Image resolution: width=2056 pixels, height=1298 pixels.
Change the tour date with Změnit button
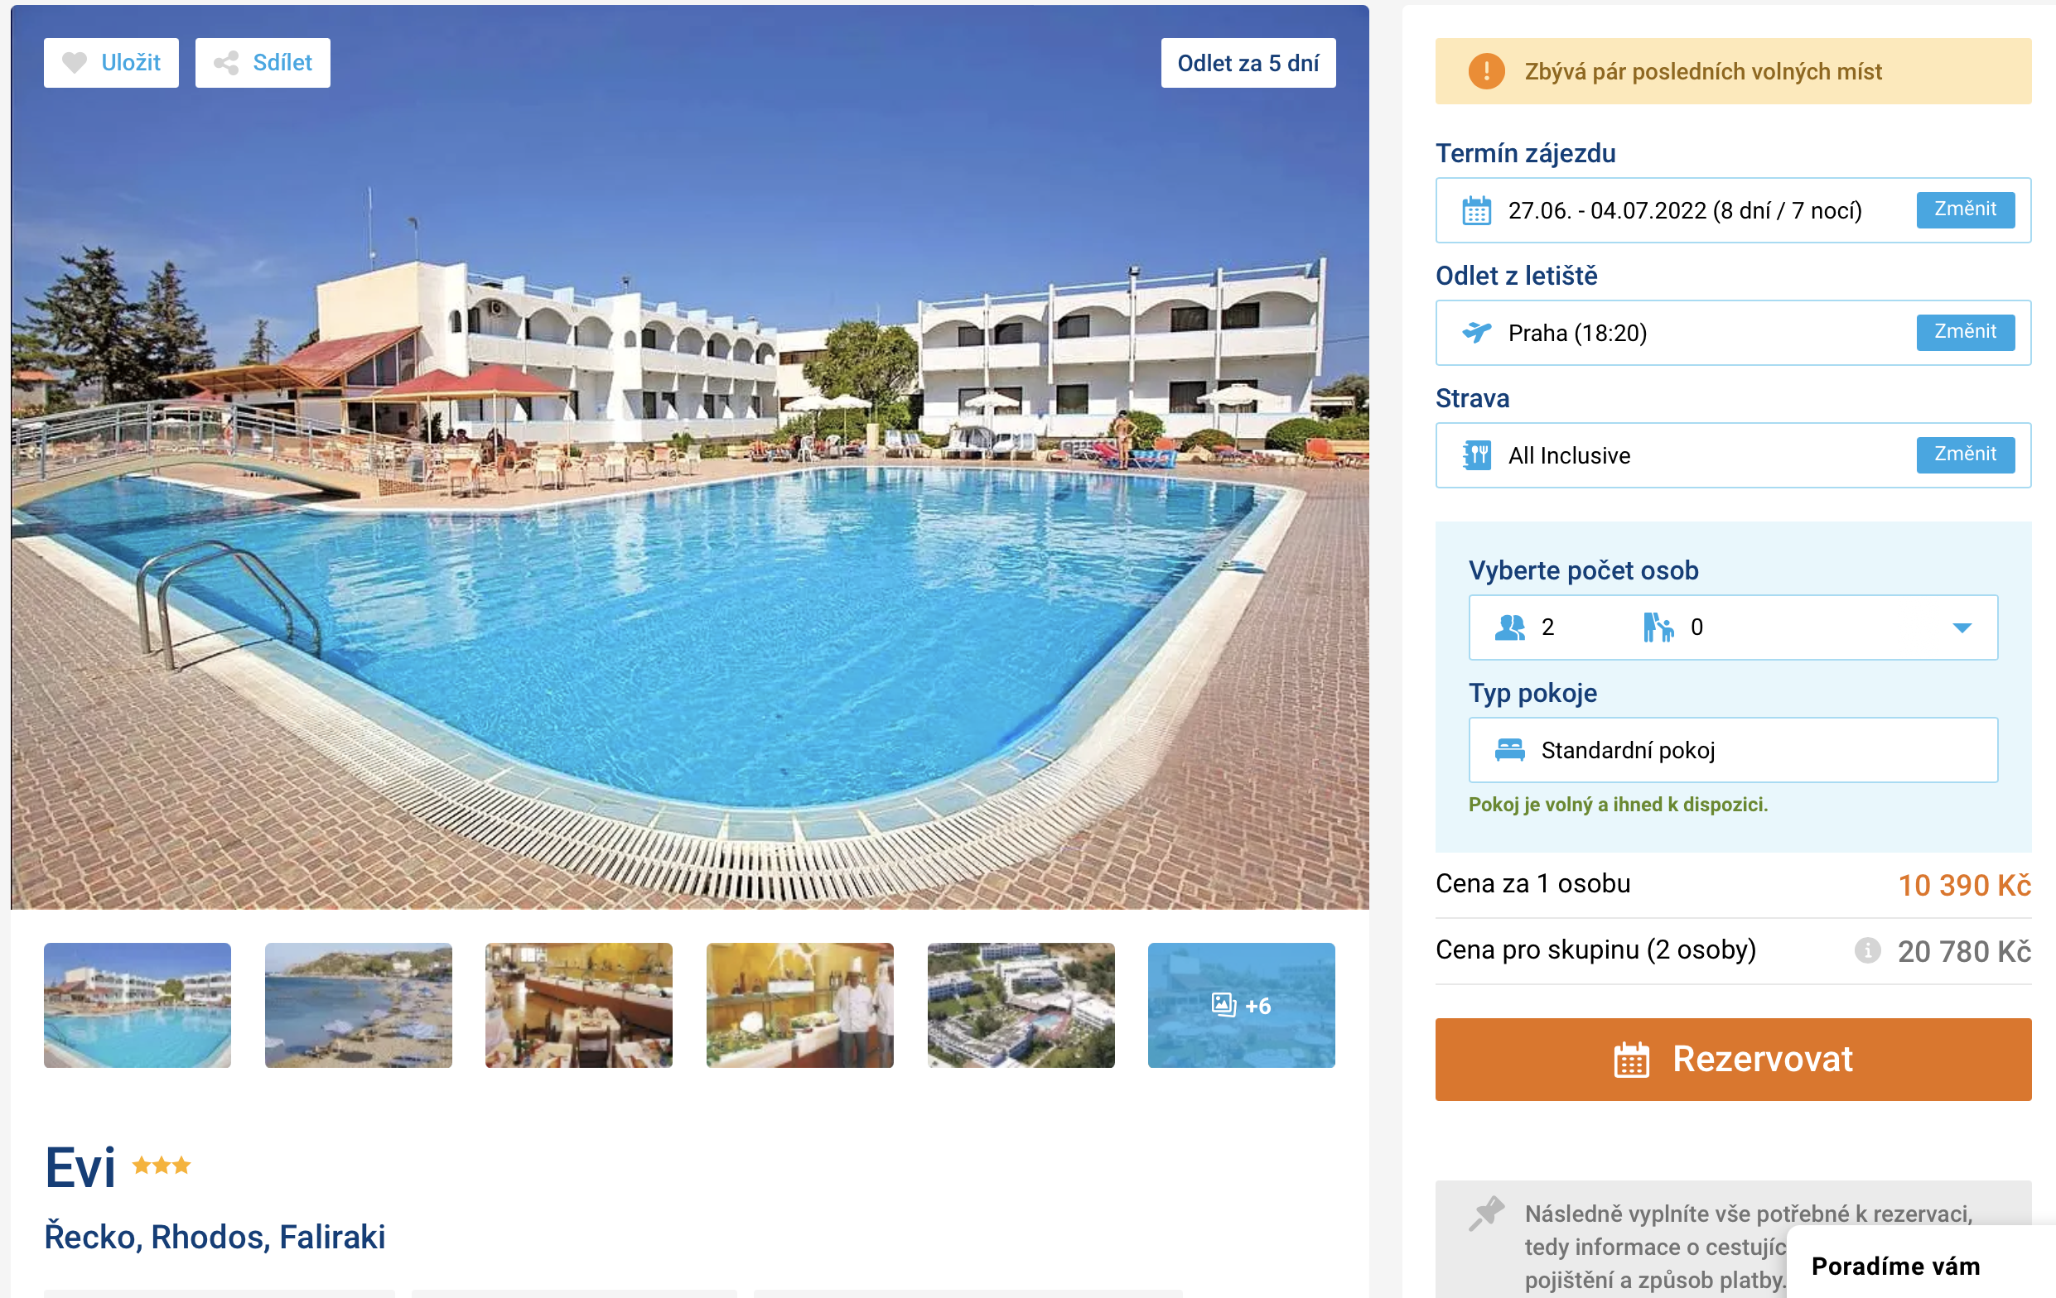(x=1965, y=210)
